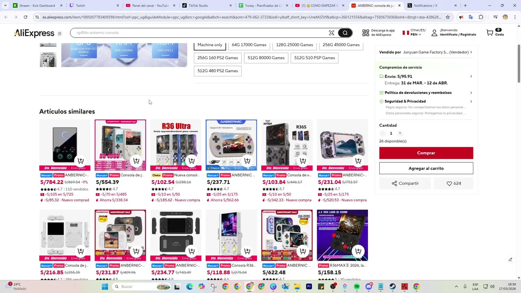The width and height of the screenshot is (521, 293).
Task: Open Steam from the taskbar
Action: (392, 286)
